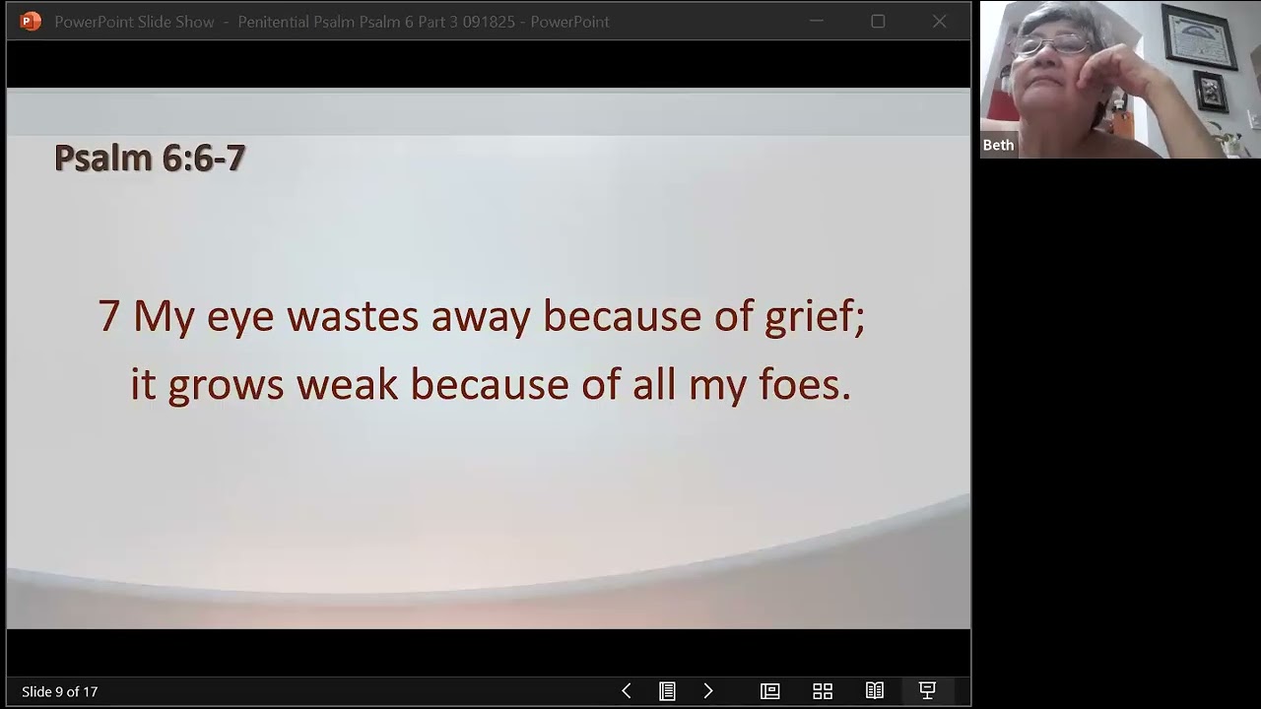Click the 'Psalm 6:6-7' slide heading
This screenshot has width=1261, height=709.
click(x=150, y=158)
